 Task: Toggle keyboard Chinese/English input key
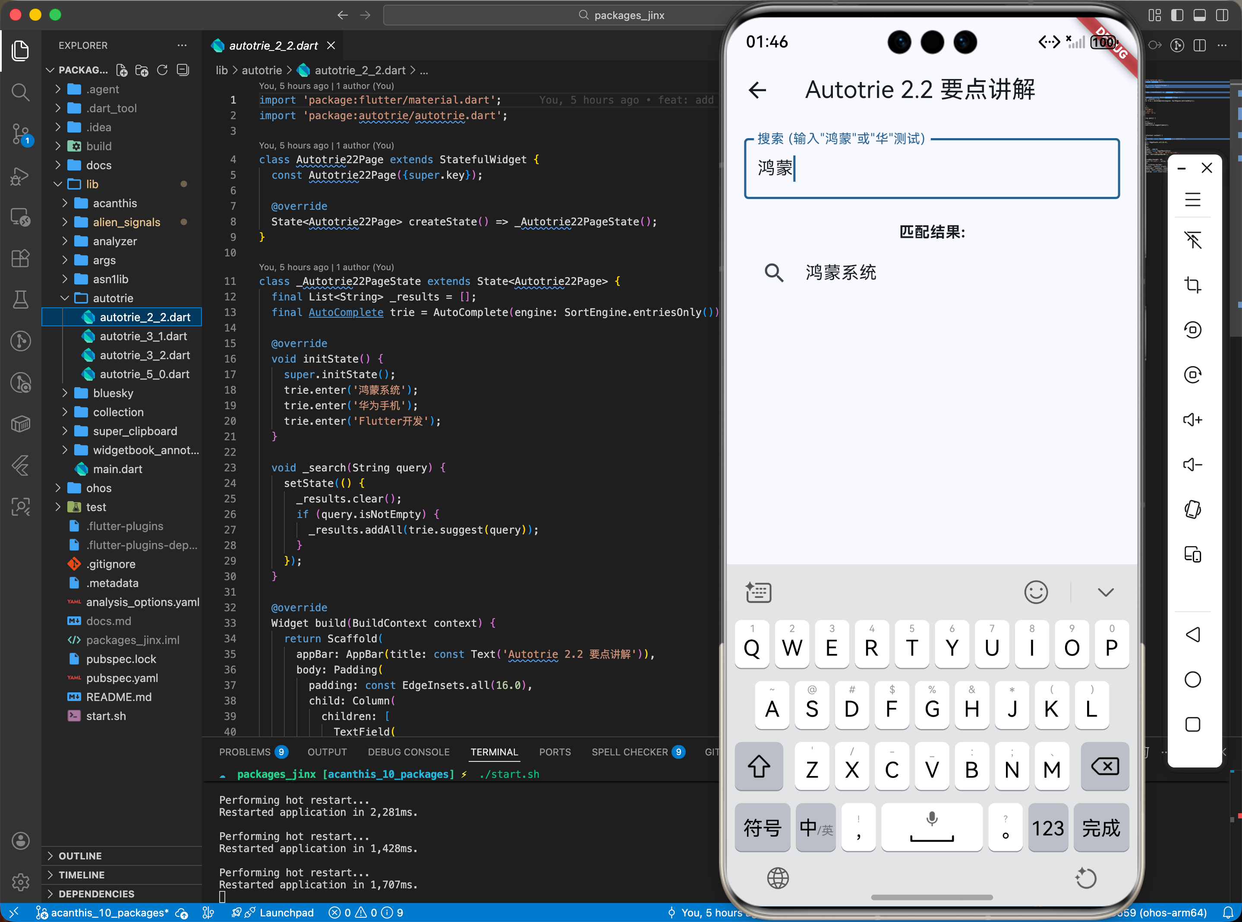click(815, 827)
